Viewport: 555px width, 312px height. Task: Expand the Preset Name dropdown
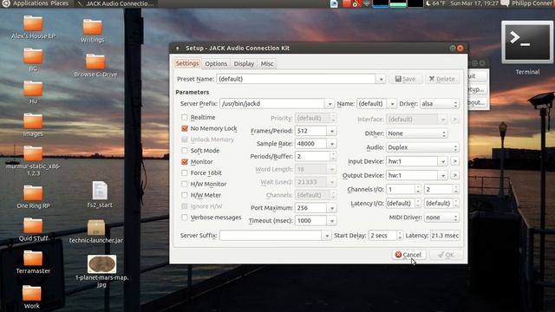[x=381, y=79]
